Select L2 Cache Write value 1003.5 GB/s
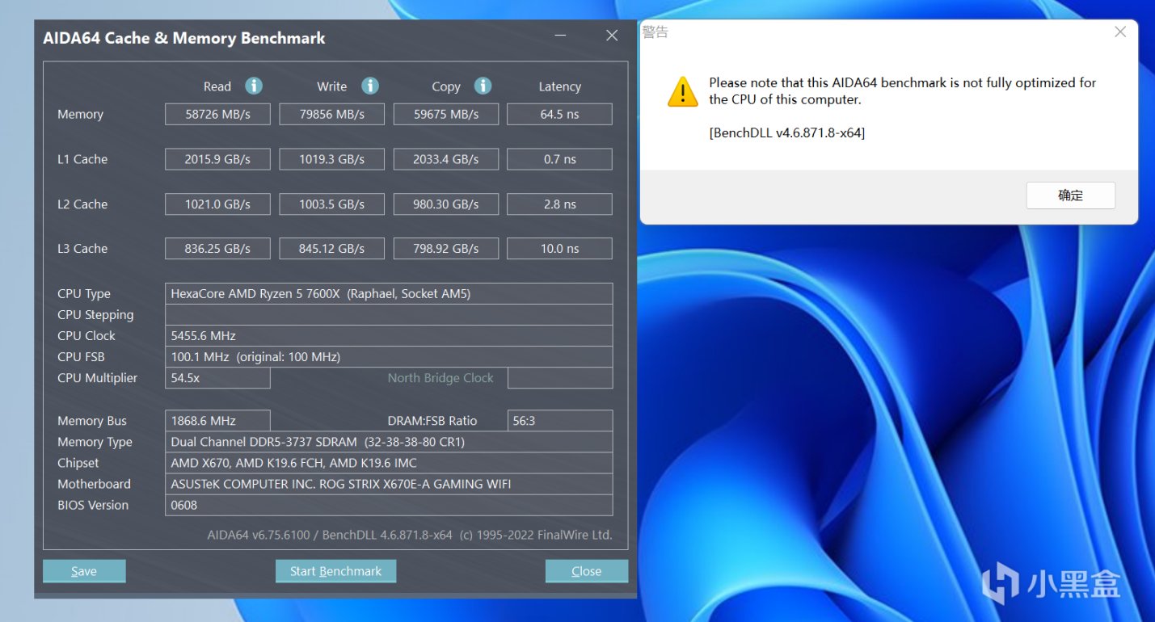 click(x=331, y=204)
